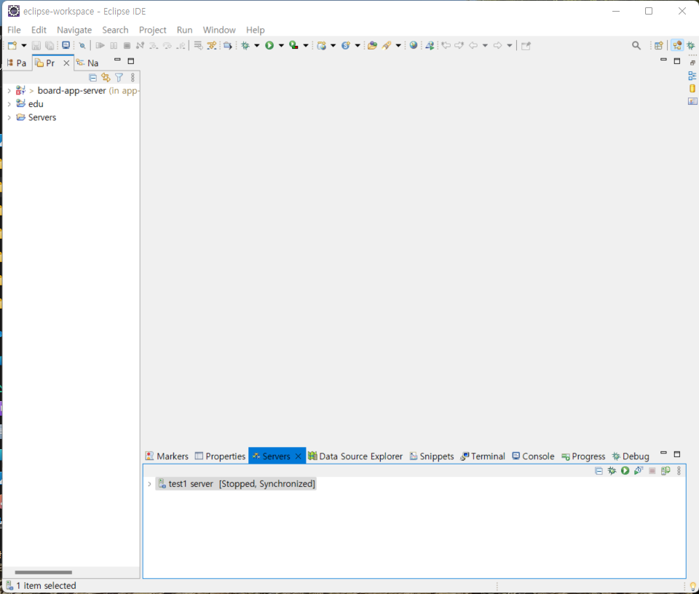Click the Resume debug icon
The image size is (699, 594).
click(x=100, y=45)
